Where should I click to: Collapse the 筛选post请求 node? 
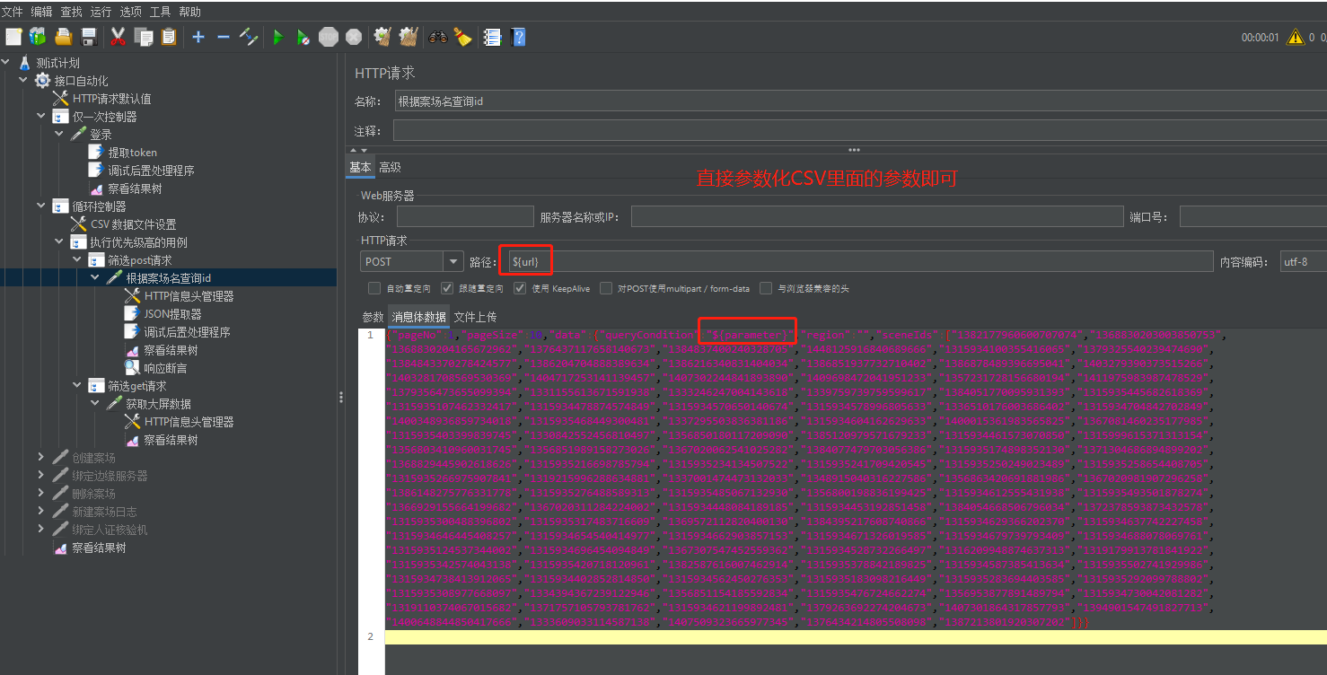coord(77,260)
